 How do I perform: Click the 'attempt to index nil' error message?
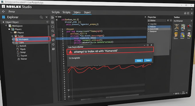pyautogui.click(x=96, y=51)
